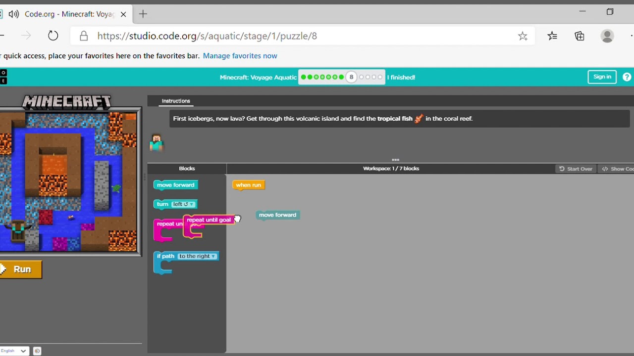This screenshot has width=634, height=356.
Task: Select the when run block
Action: [249, 185]
